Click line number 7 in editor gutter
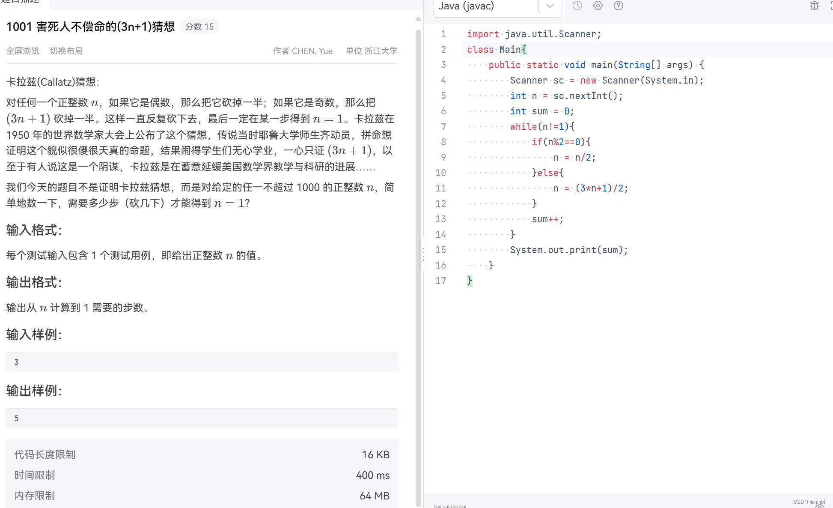The width and height of the screenshot is (833, 508). click(x=443, y=127)
